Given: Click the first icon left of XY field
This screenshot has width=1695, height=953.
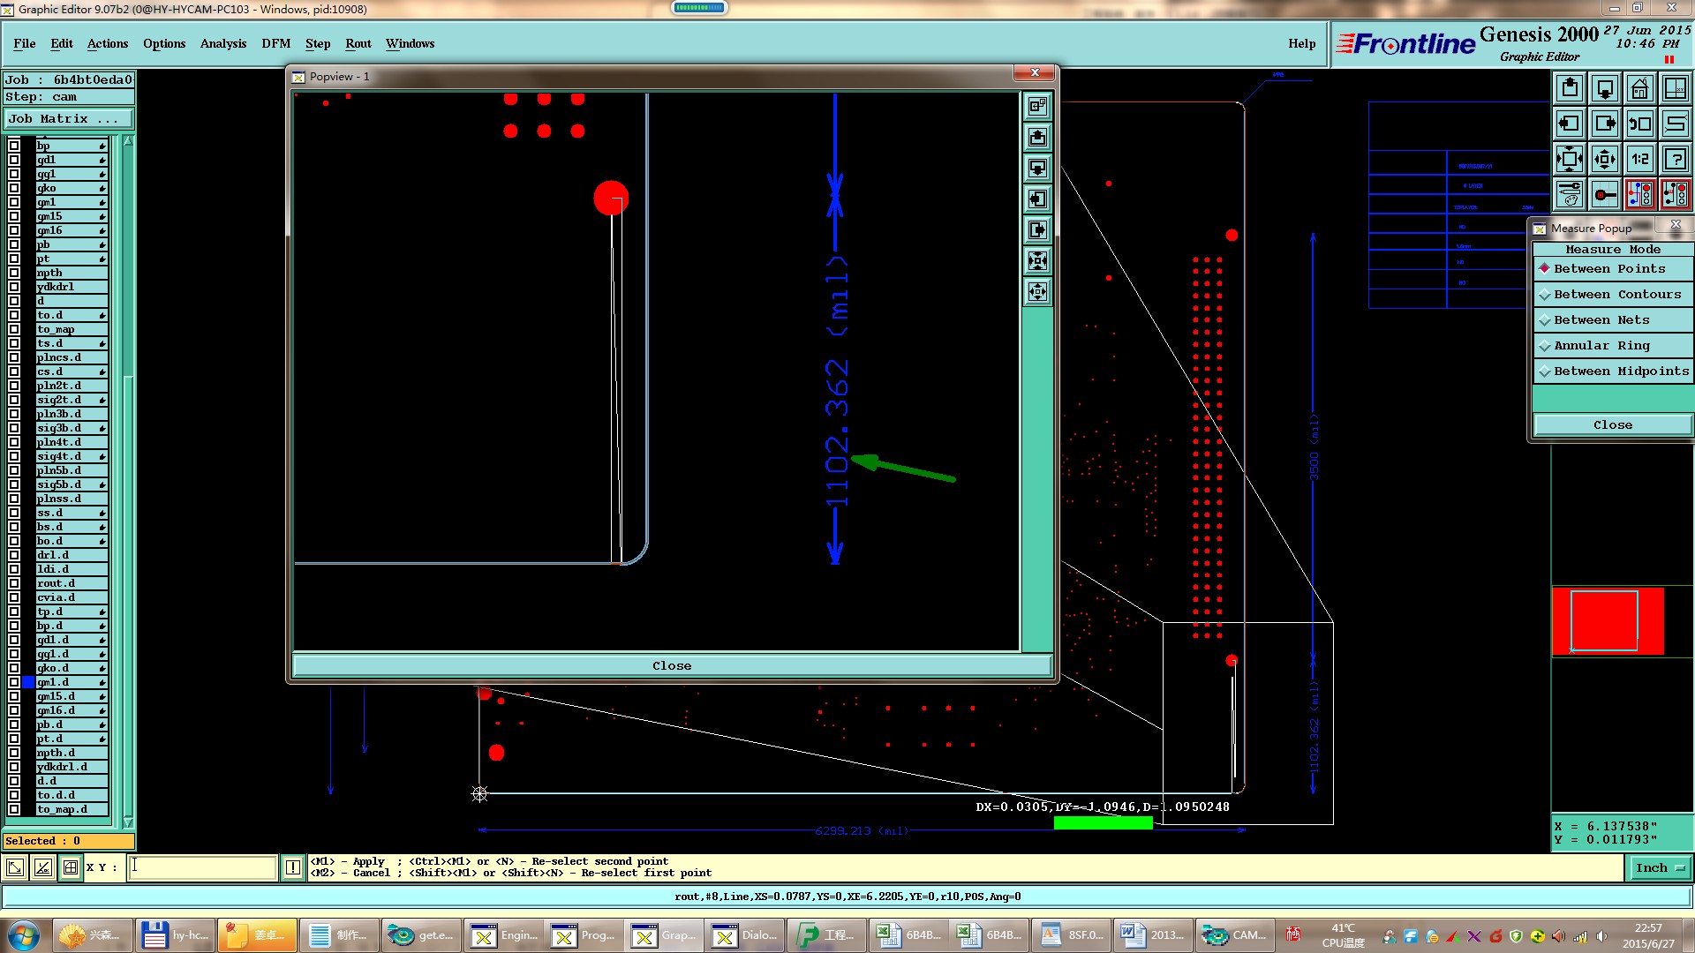Looking at the screenshot, I should pyautogui.click(x=15, y=867).
